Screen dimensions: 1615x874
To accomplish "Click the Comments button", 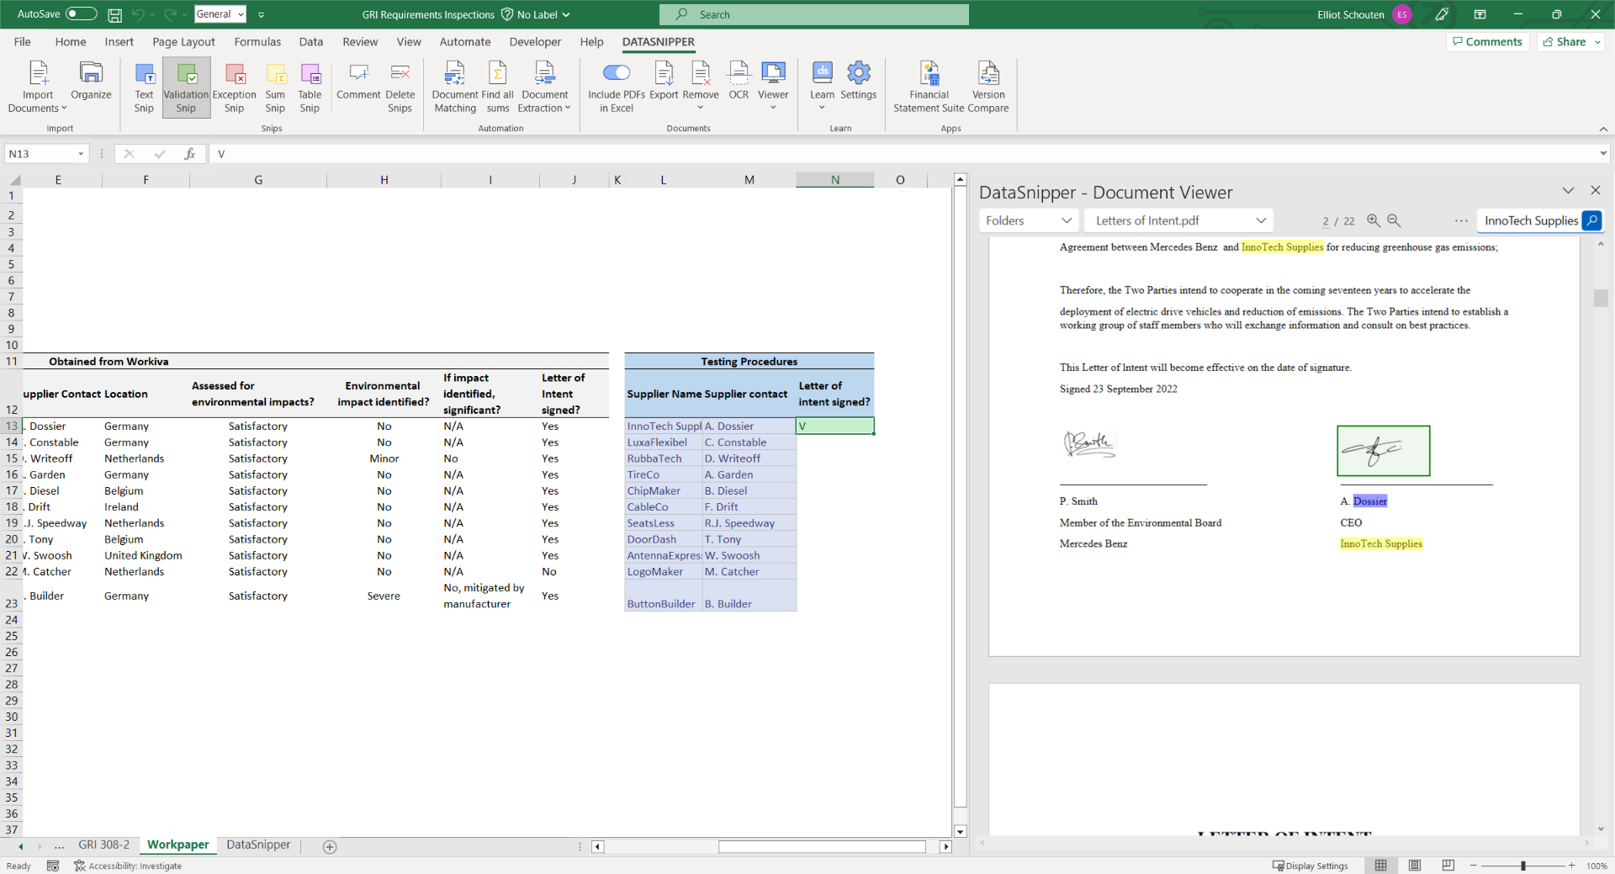I will (x=1486, y=42).
